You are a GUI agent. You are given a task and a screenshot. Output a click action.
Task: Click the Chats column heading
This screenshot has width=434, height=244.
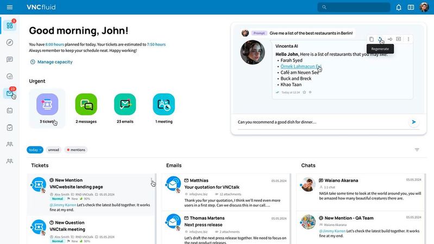[308, 165]
